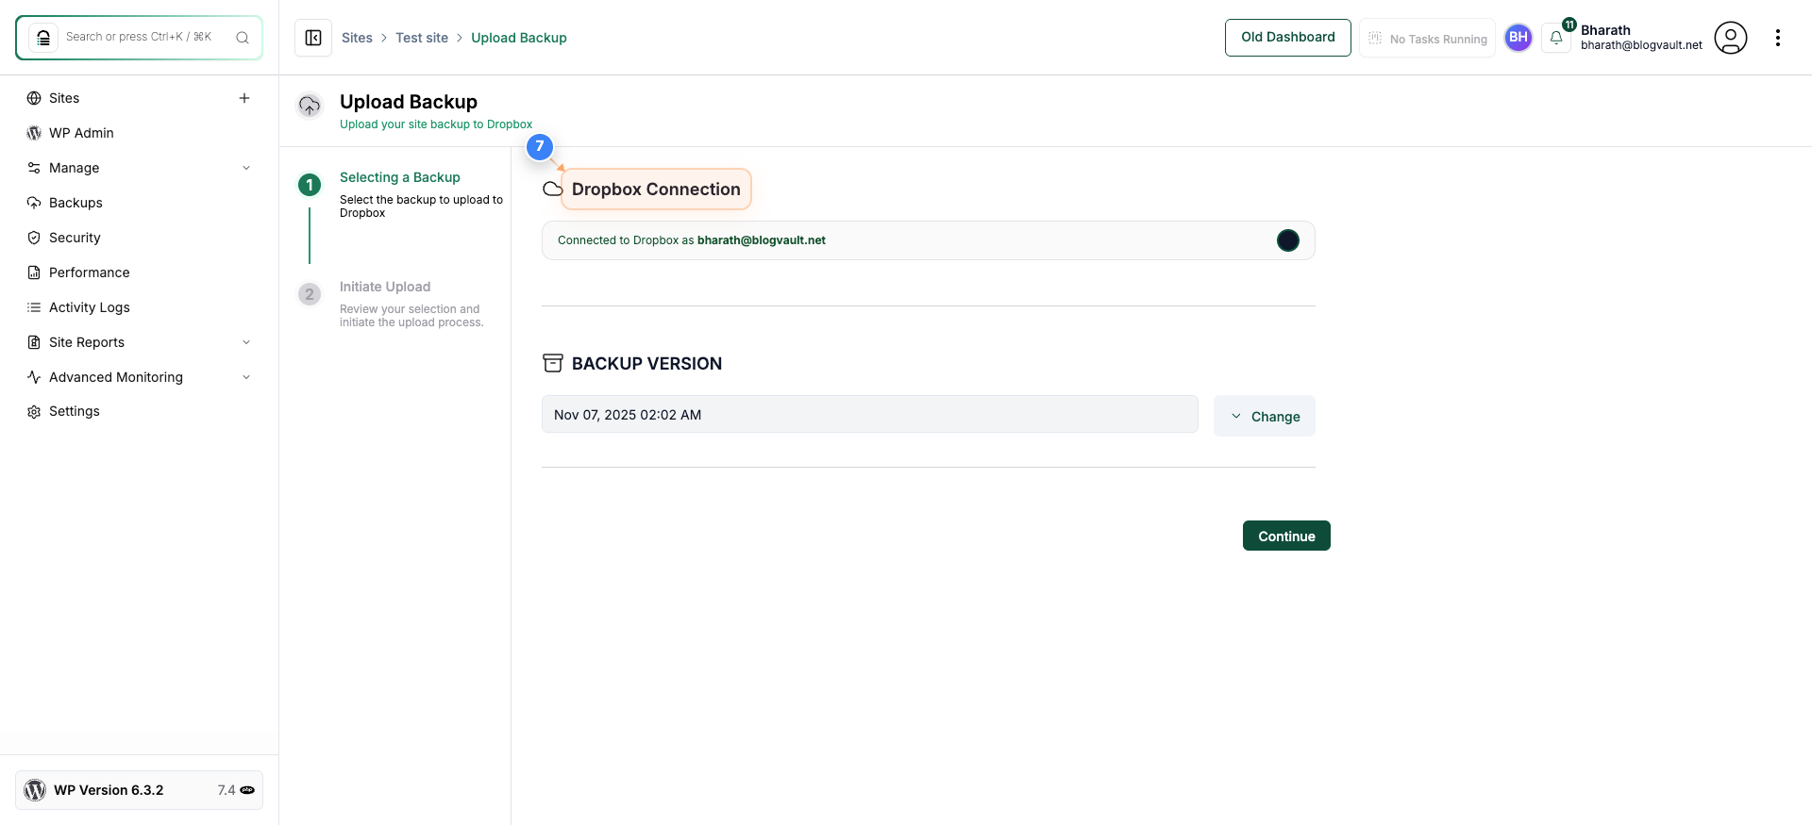Viewport: 1812px width, 825px height.
Task: Click the Dropbox Connection cloud icon
Action: tap(553, 190)
